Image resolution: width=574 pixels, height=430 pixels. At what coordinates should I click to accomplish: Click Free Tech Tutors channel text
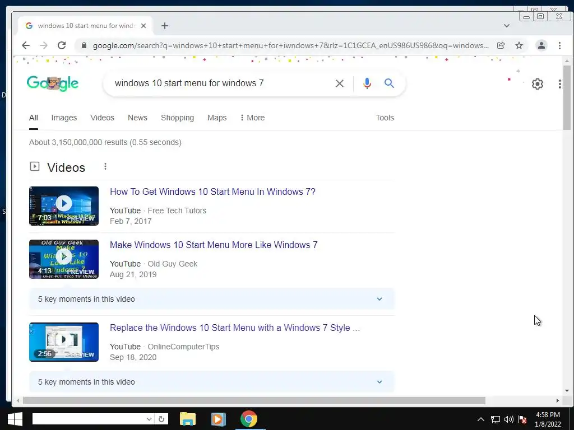pos(177,211)
